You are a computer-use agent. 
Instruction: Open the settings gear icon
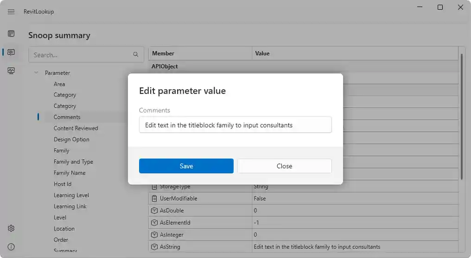tap(11, 228)
